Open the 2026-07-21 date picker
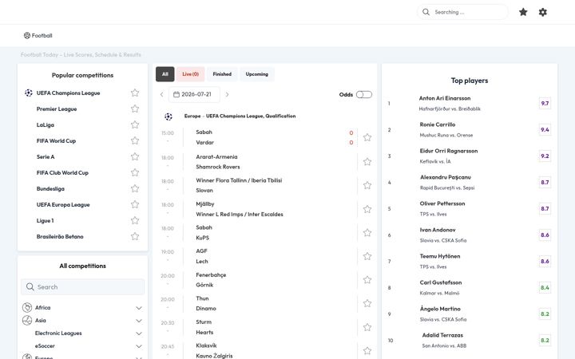Image resolution: width=575 pixels, height=359 pixels. [x=194, y=94]
